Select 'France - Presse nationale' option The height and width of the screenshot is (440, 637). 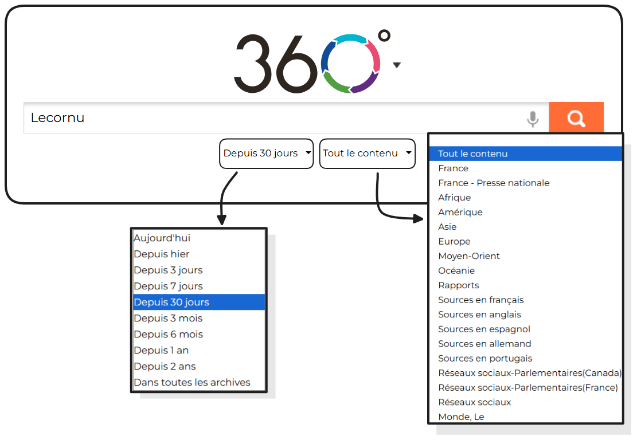coord(526,183)
